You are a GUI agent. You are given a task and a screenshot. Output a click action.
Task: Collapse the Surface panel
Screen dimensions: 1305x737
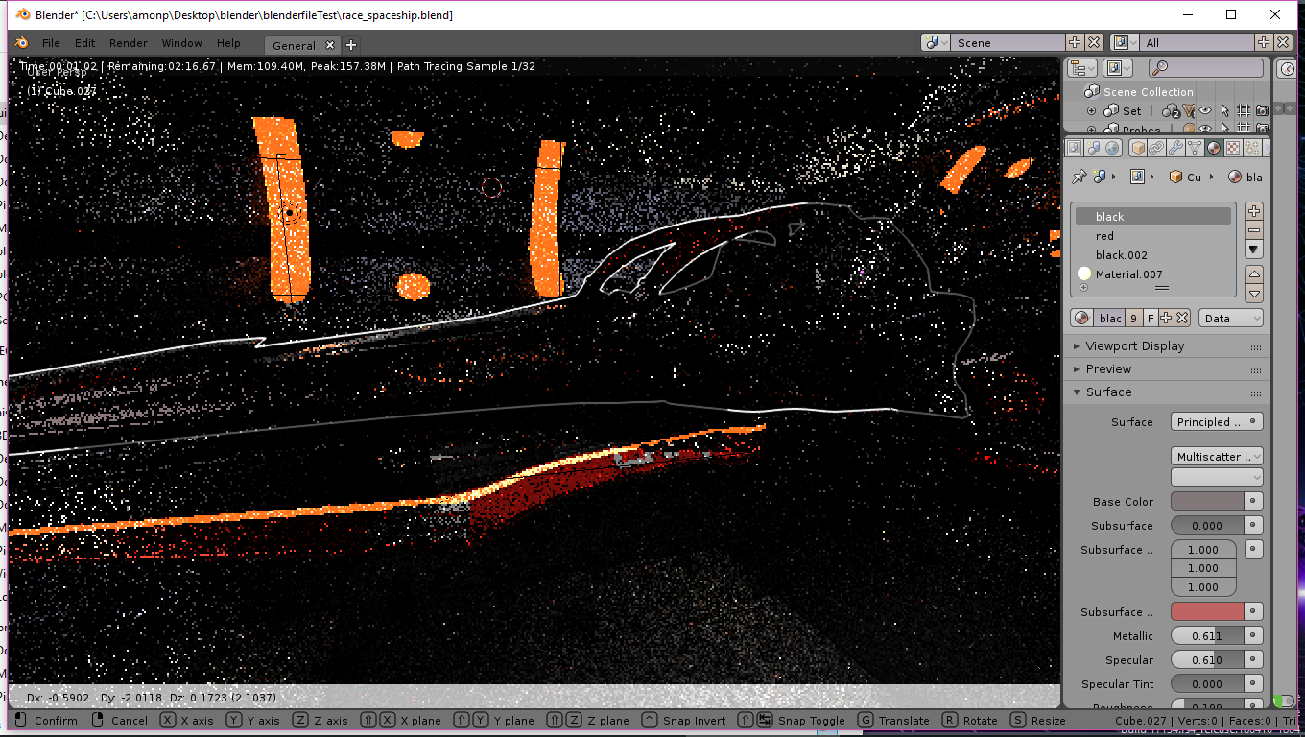pyautogui.click(x=1167, y=392)
